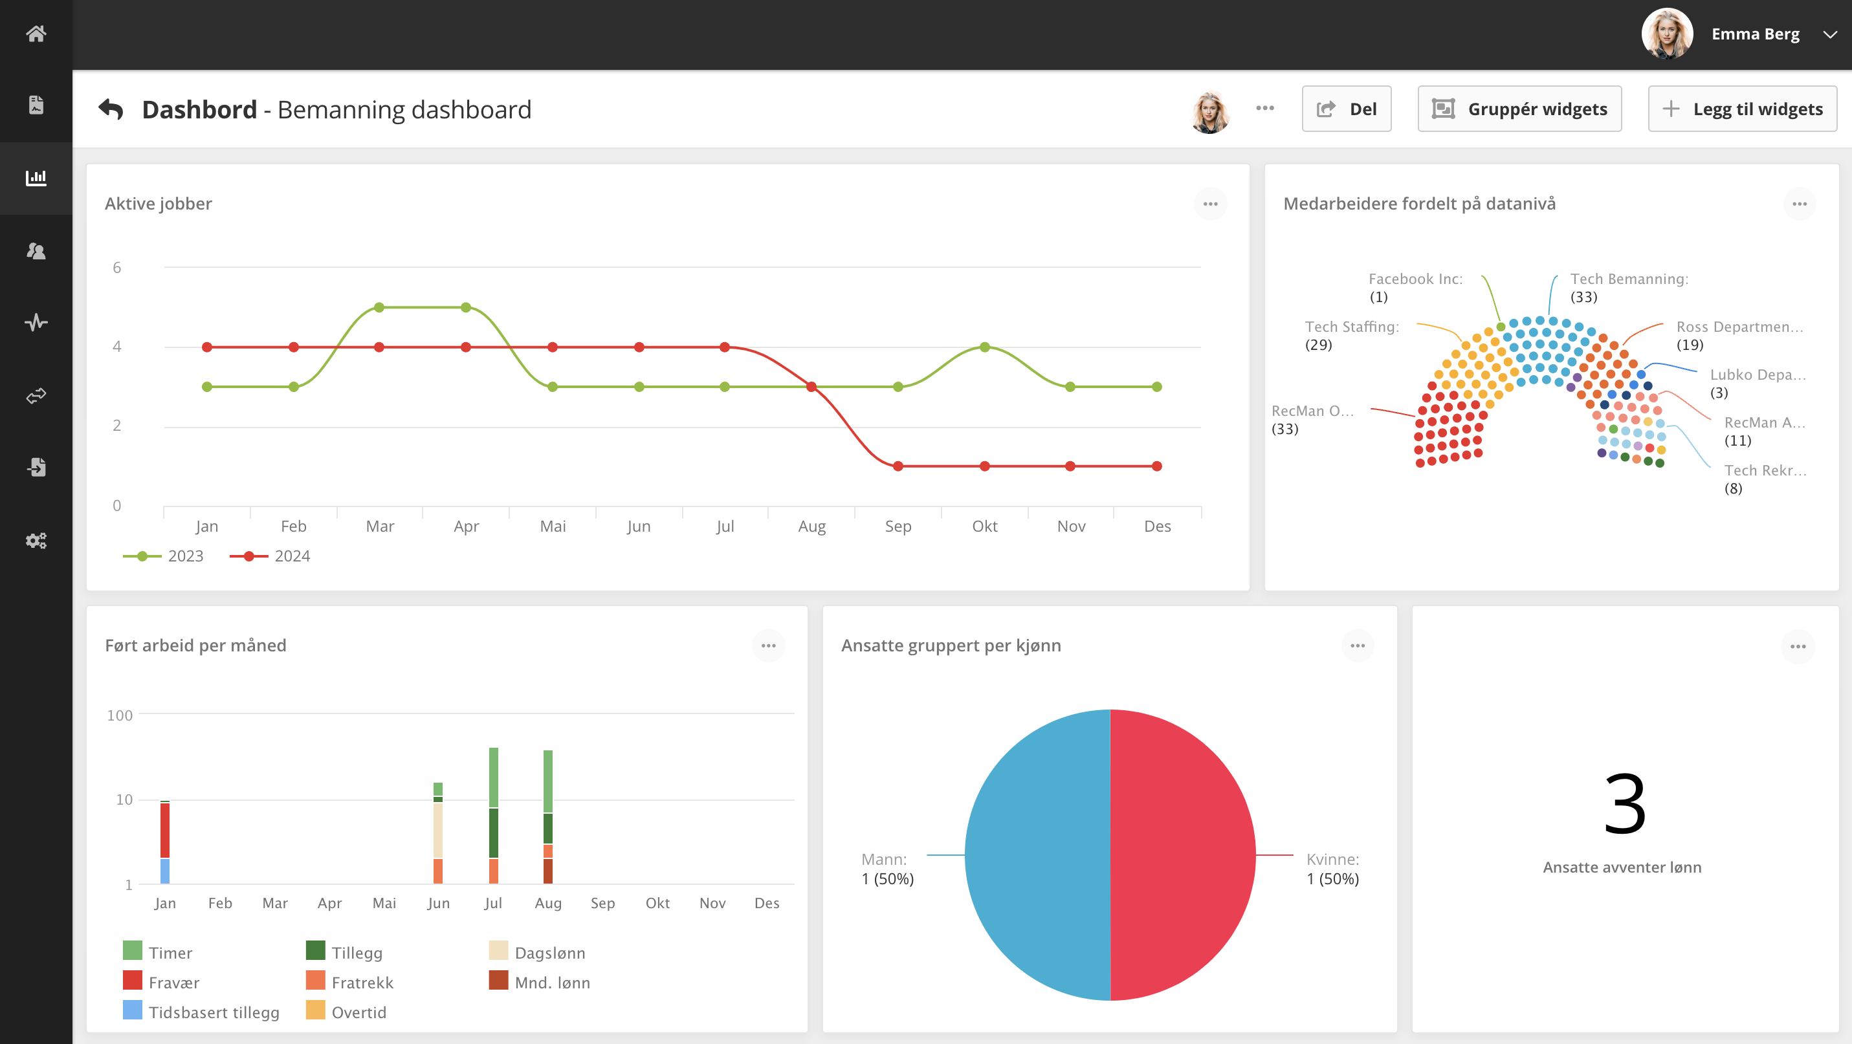Open options menu on Aktive jobber widget
Viewport: 1852px width, 1044px height.
point(1210,204)
